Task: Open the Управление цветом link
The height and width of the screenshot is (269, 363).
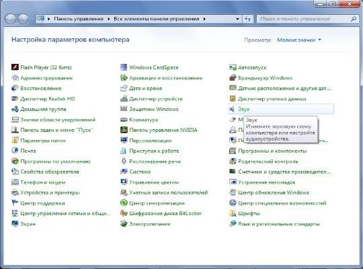Action: tap(154, 182)
